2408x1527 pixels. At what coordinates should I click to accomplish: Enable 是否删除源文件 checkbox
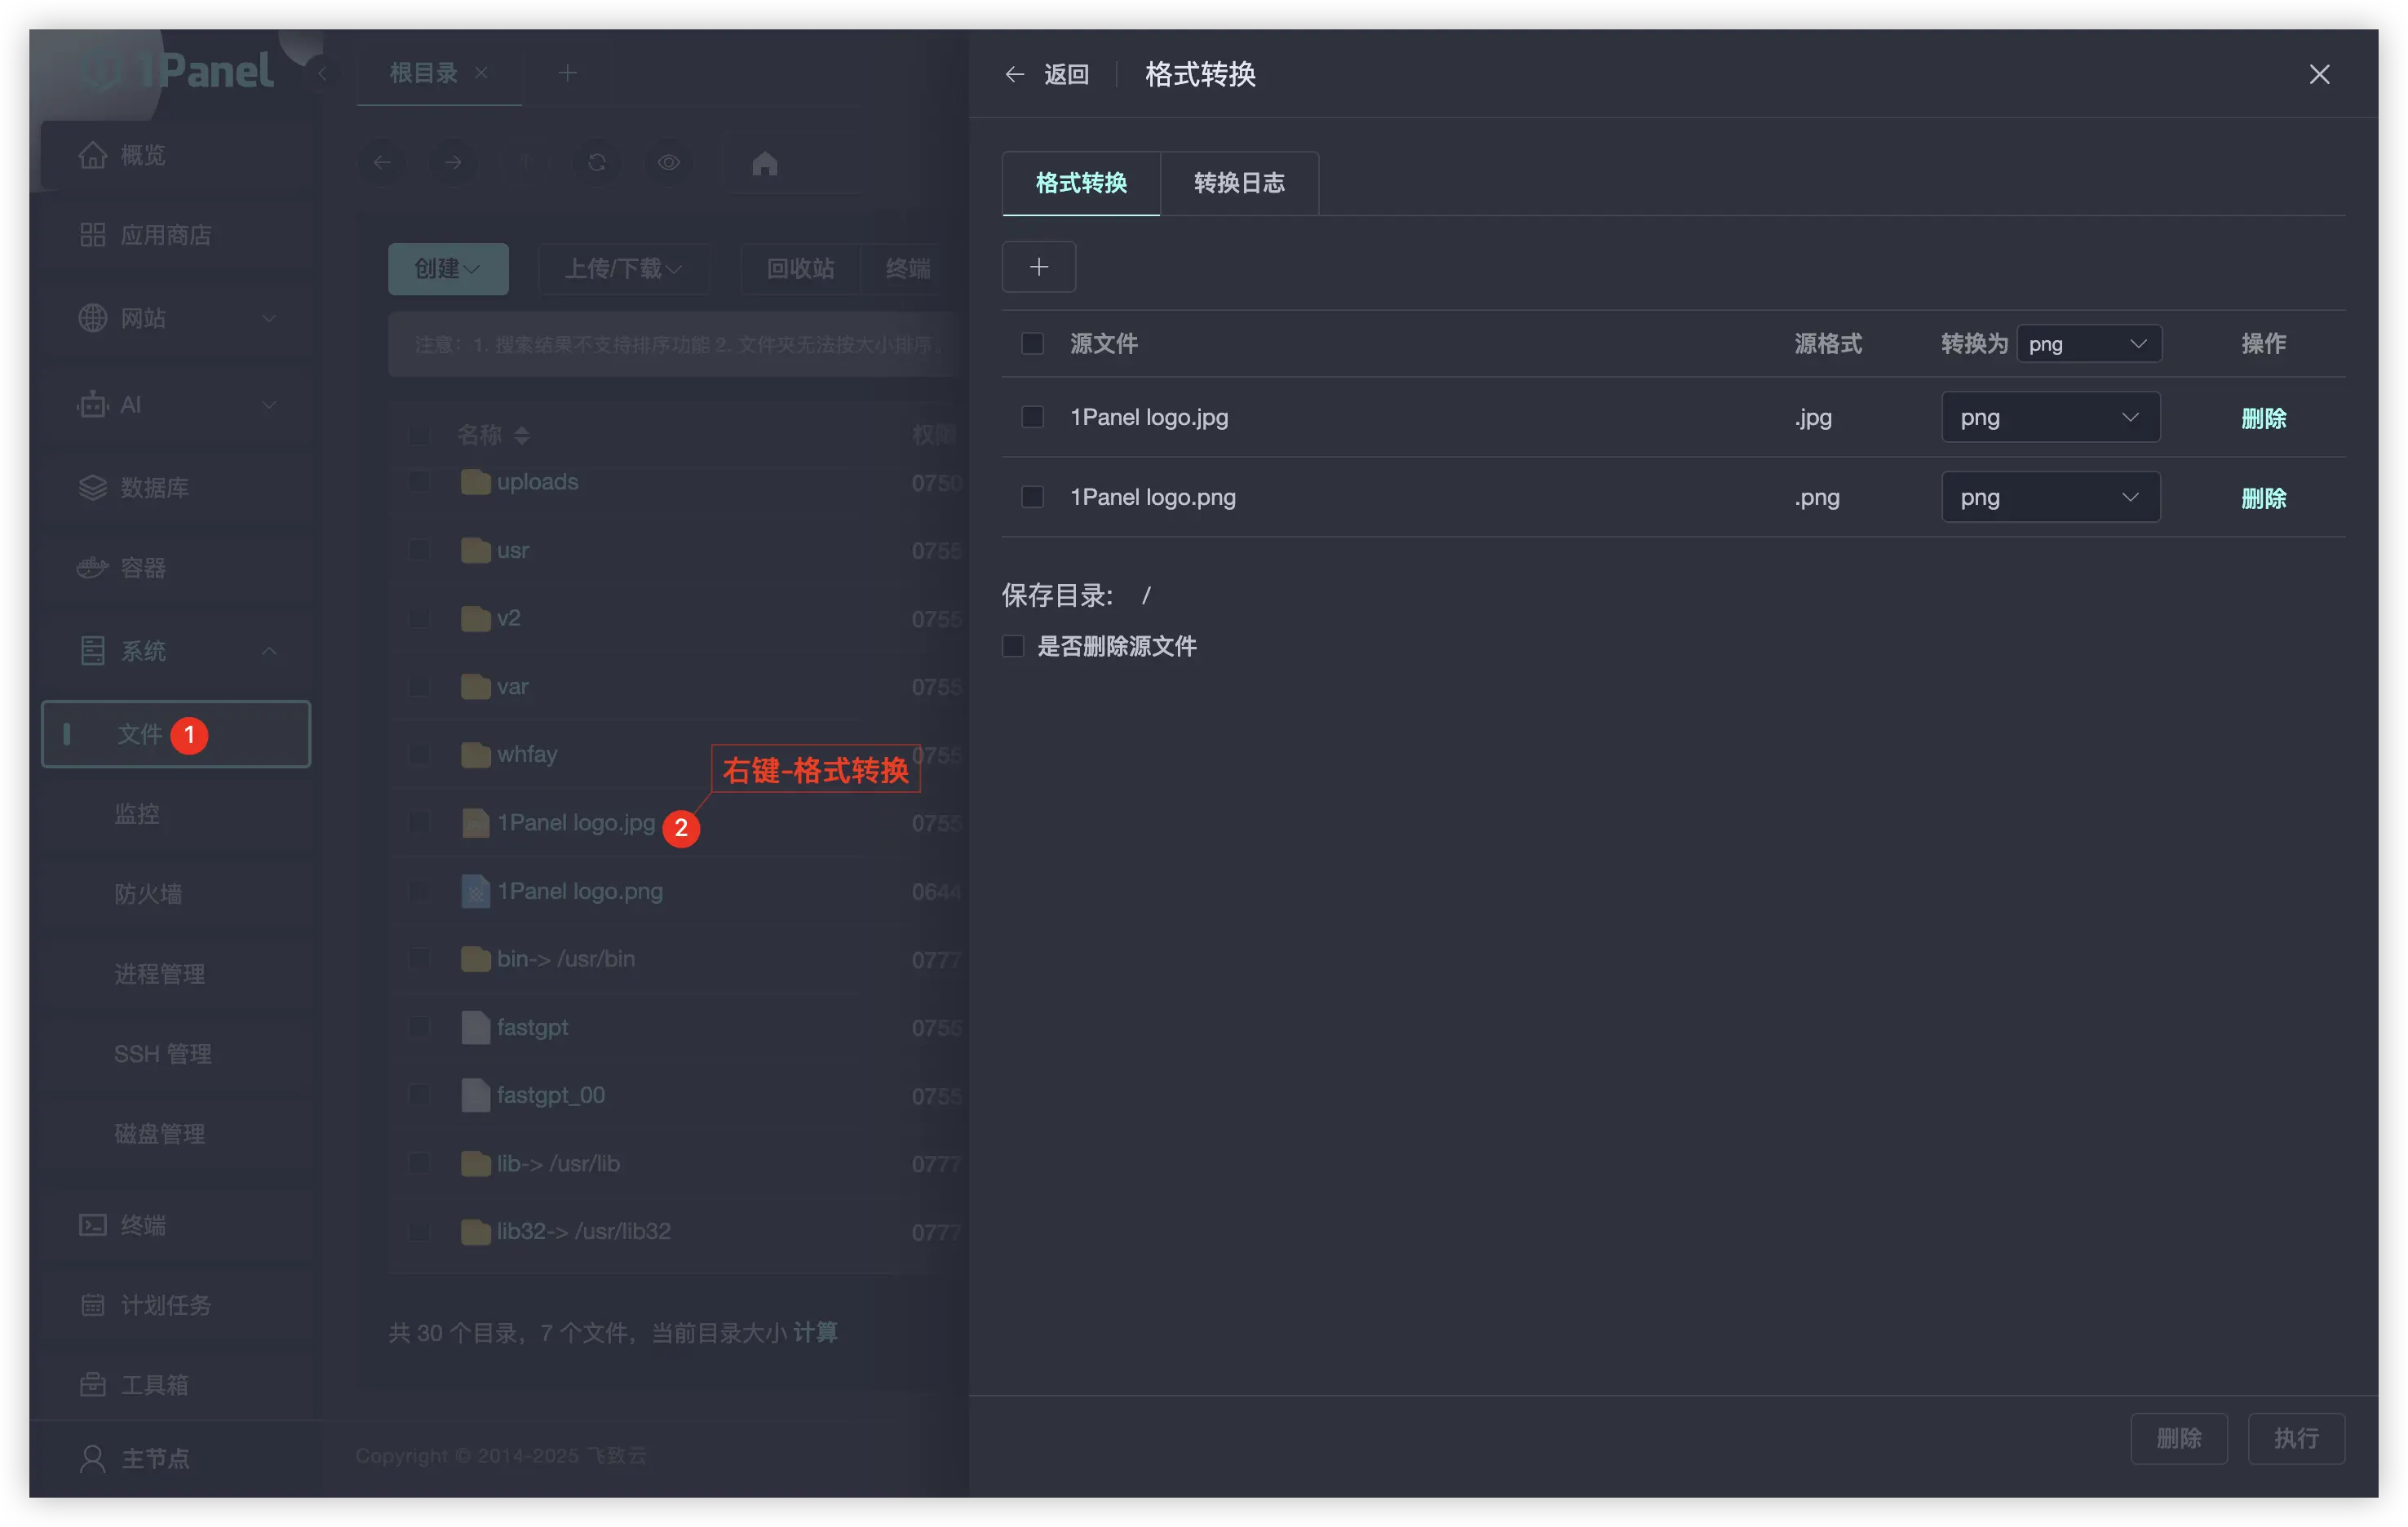pos(1013,646)
